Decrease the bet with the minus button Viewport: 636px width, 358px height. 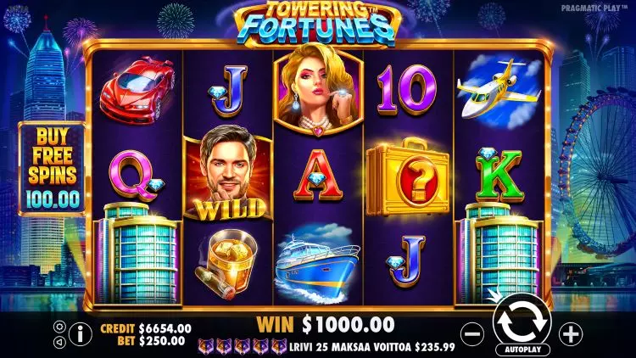pyautogui.click(x=472, y=334)
